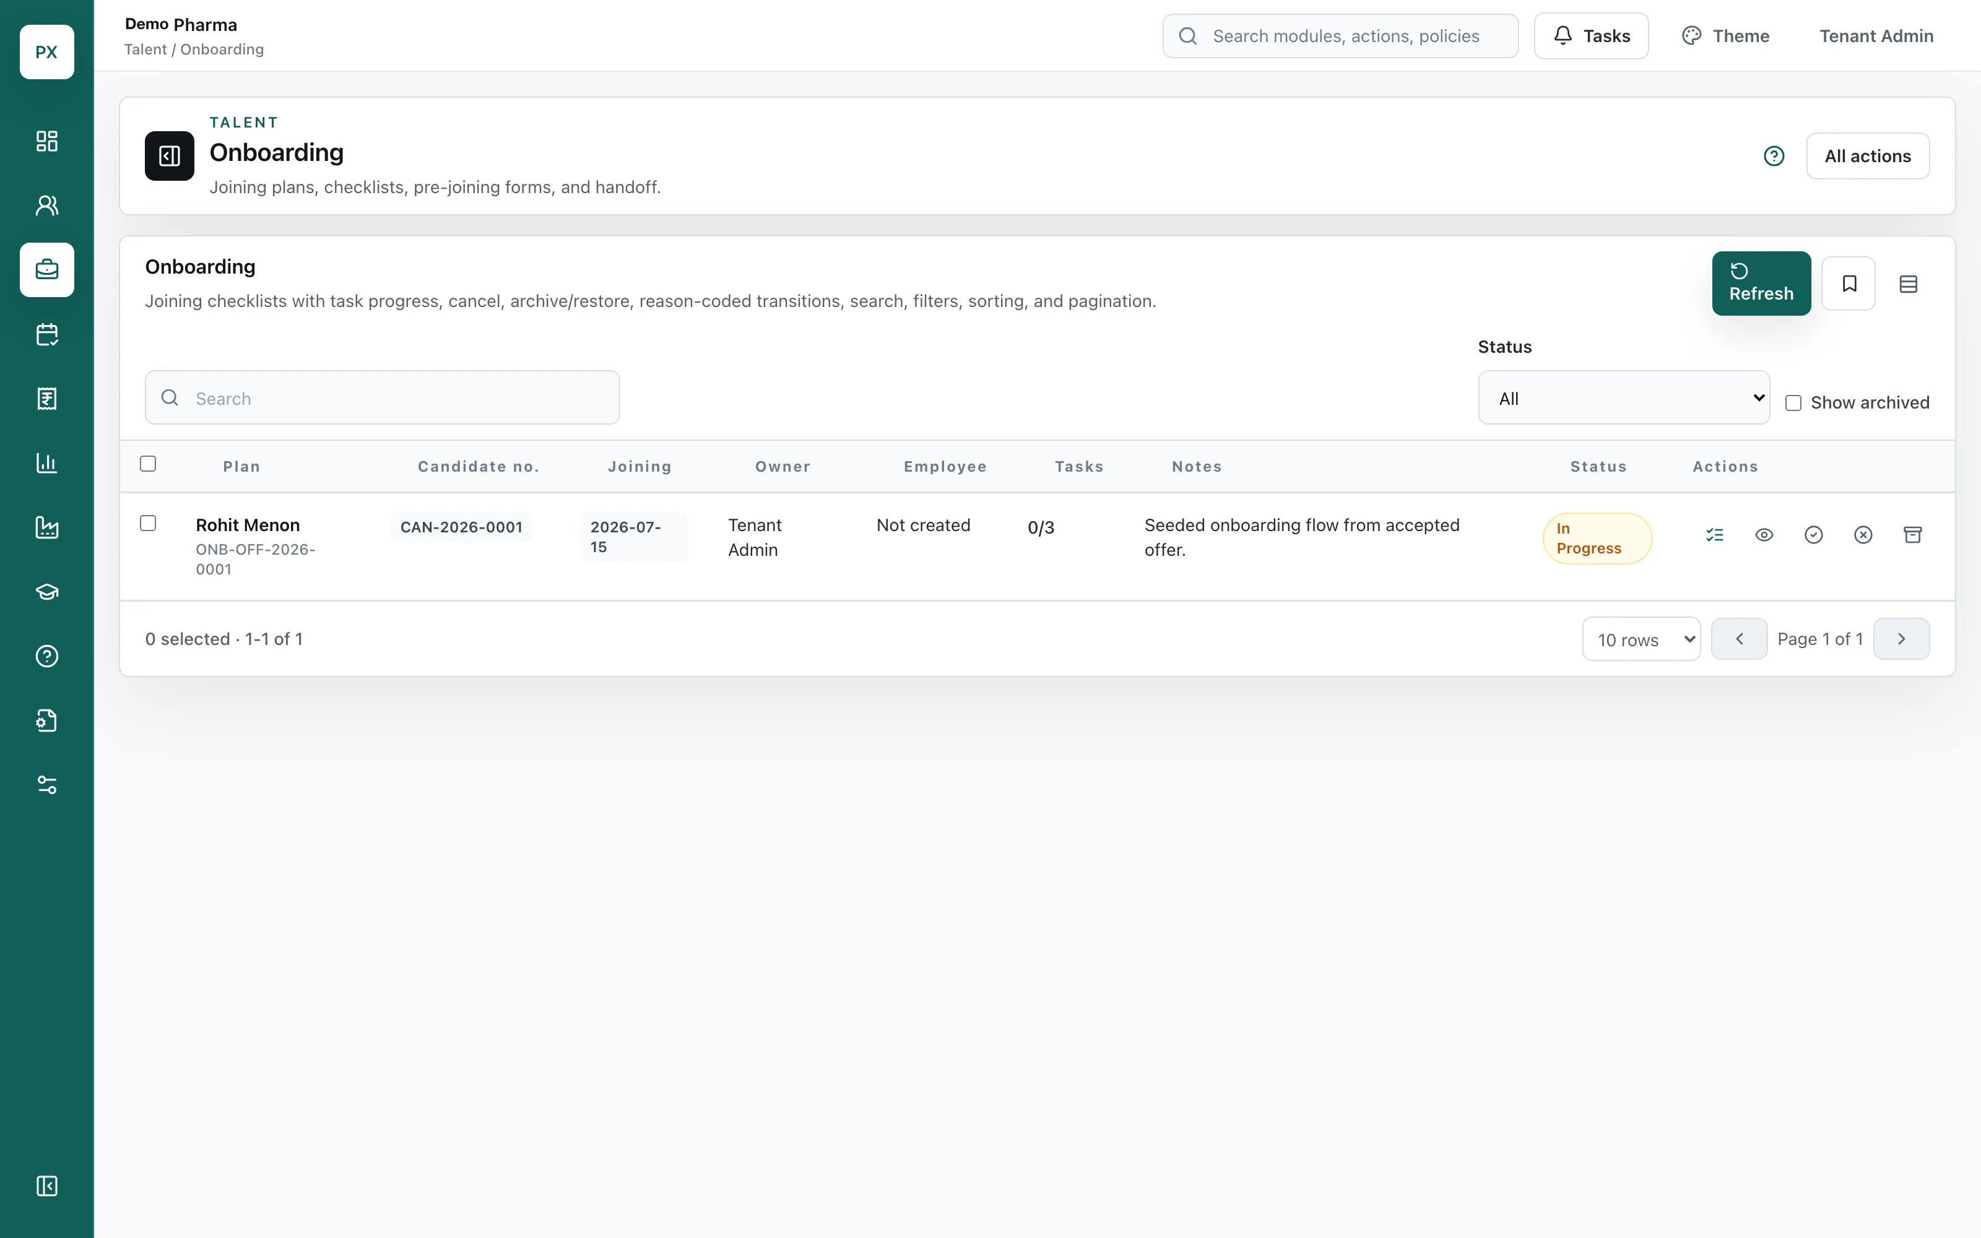Click the Joining column header
The height and width of the screenshot is (1238, 1981).
(x=639, y=467)
